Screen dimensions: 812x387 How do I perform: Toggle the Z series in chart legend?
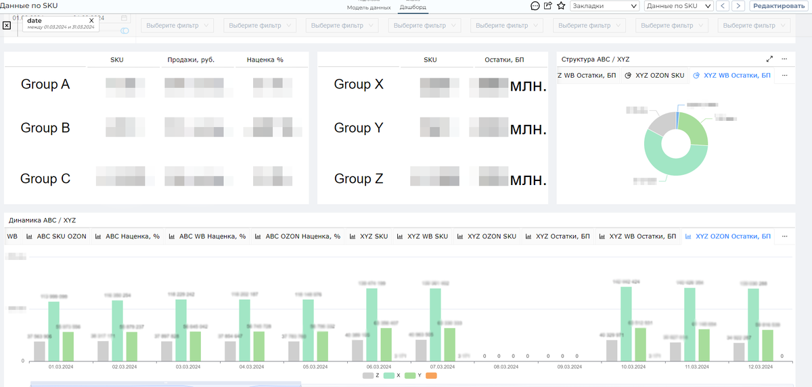tap(371, 376)
